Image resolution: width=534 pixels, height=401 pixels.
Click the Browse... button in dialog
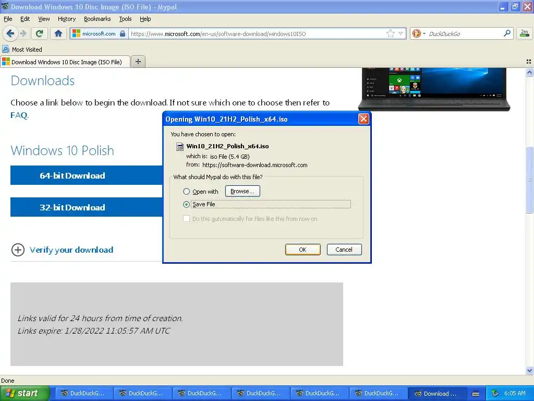[x=242, y=191]
